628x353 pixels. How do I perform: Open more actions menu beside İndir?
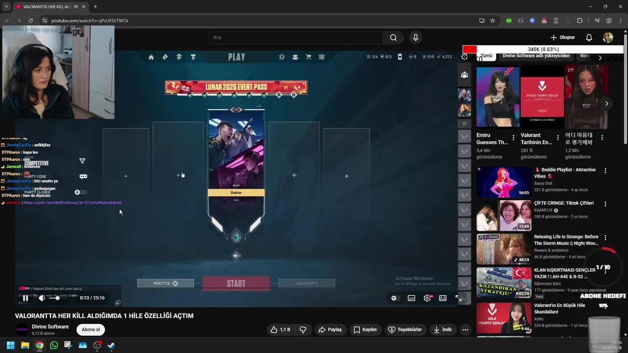click(x=465, y=330)
